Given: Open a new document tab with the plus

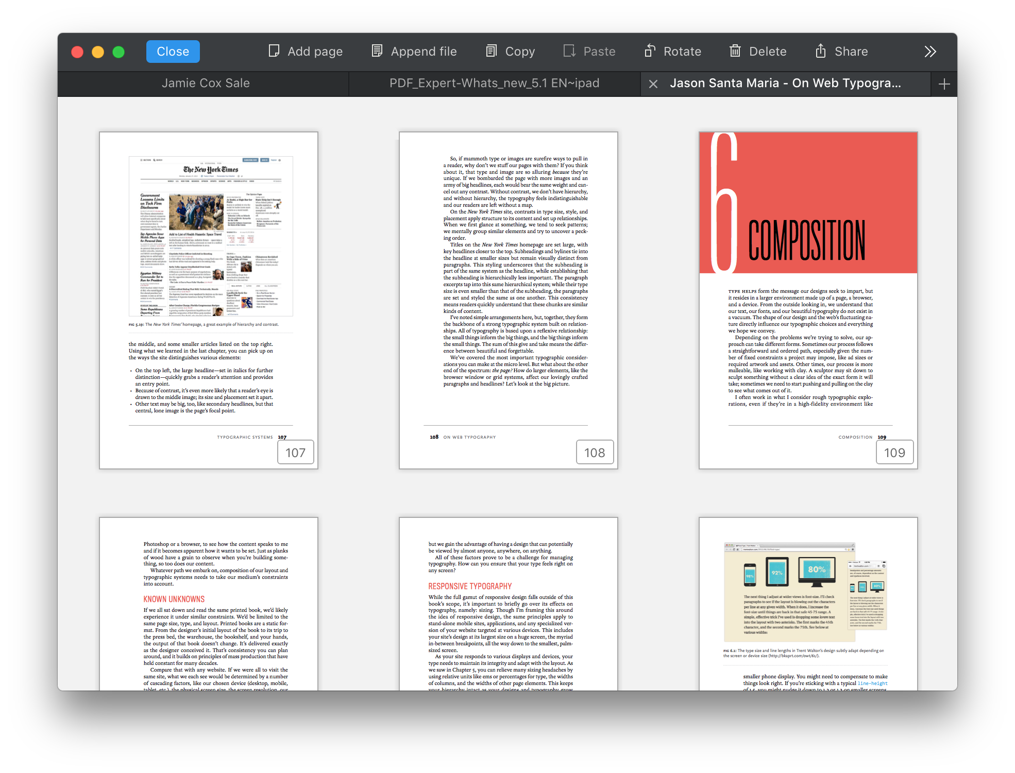Looking at the screenshot, I should (944, 83).
